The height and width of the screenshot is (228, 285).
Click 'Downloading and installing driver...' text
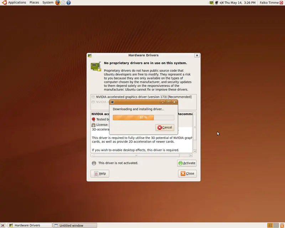click(x=138, y=109)
